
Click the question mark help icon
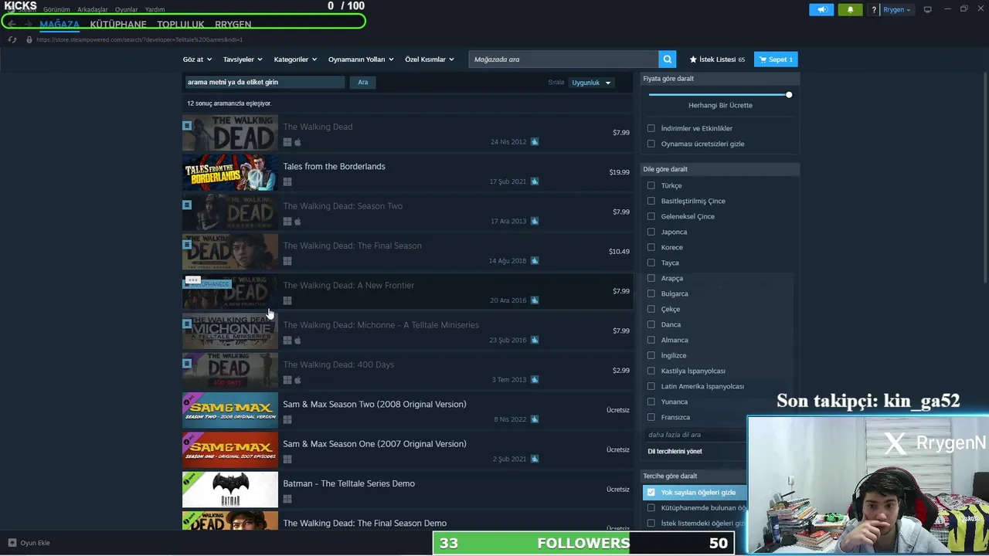pyautogui.click(x=874, y=10)
